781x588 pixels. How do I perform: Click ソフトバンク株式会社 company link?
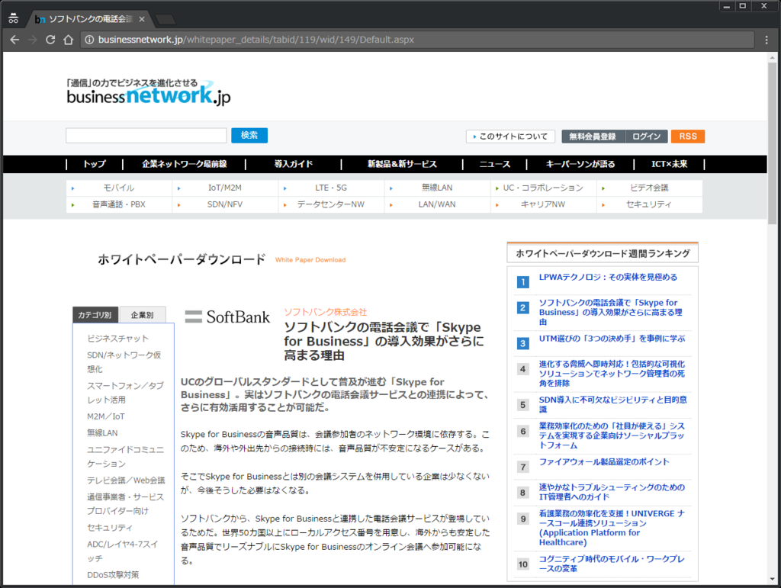tap(325, 312)
